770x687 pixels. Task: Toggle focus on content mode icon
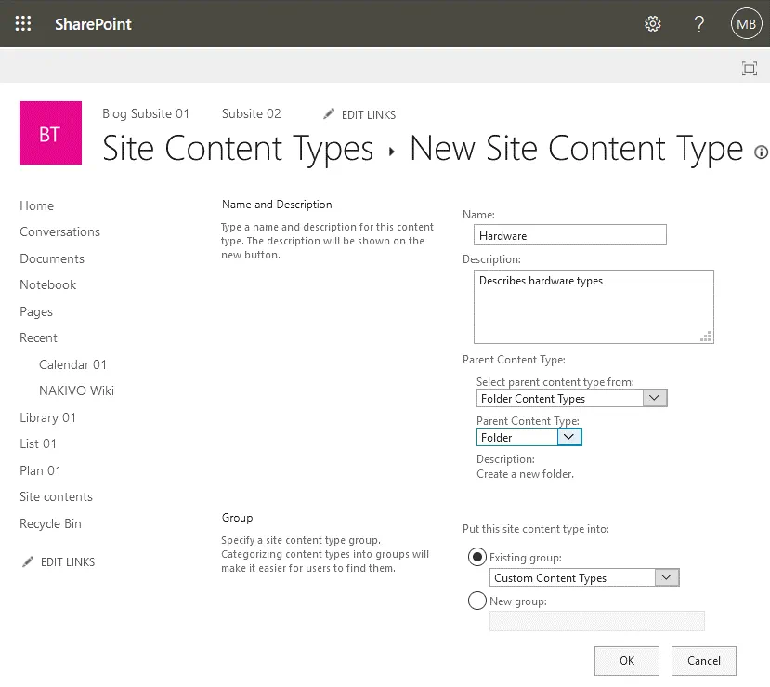point(749,68)
